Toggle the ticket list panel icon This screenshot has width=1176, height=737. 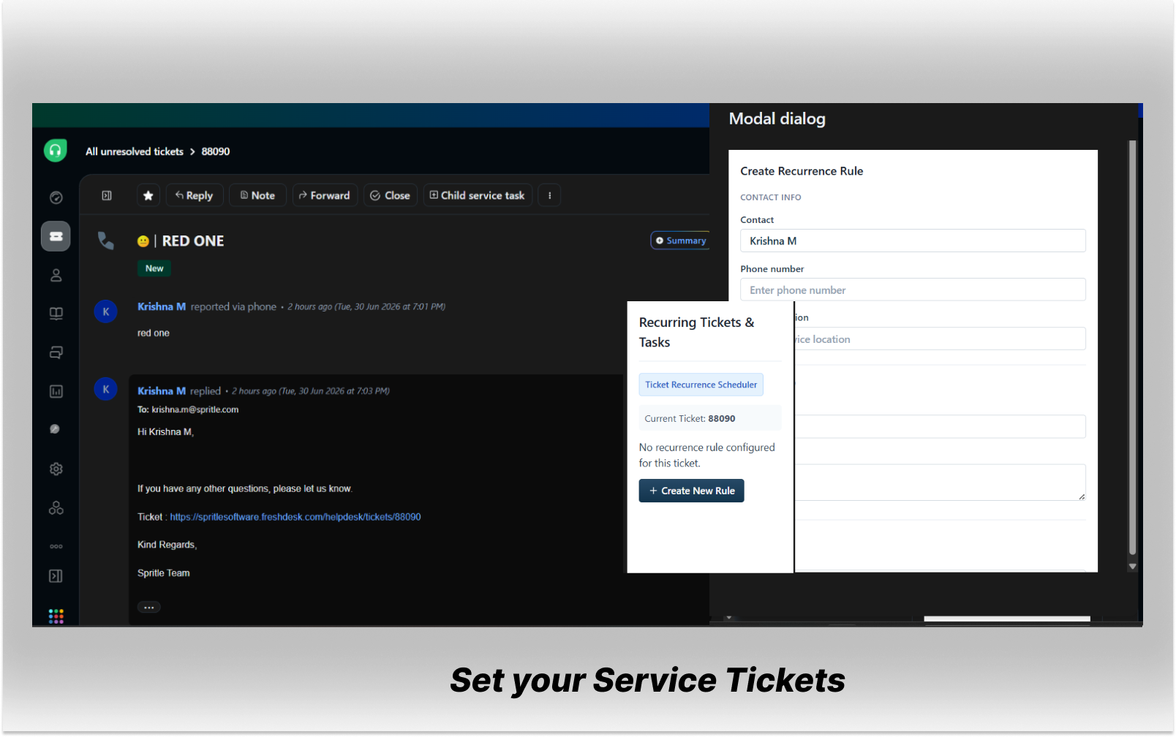pos(107,195)
